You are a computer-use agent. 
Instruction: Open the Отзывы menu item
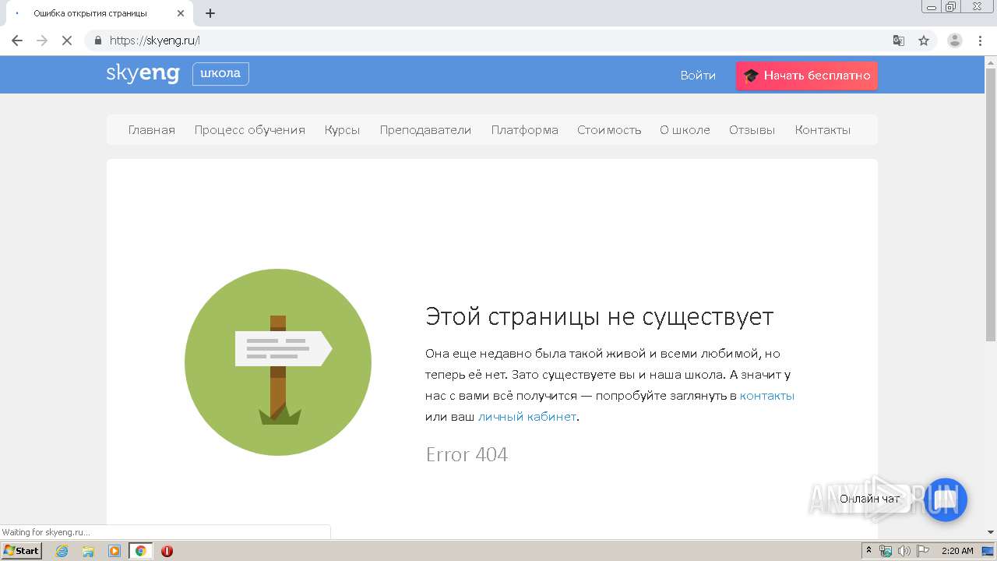tap(752, 130)
